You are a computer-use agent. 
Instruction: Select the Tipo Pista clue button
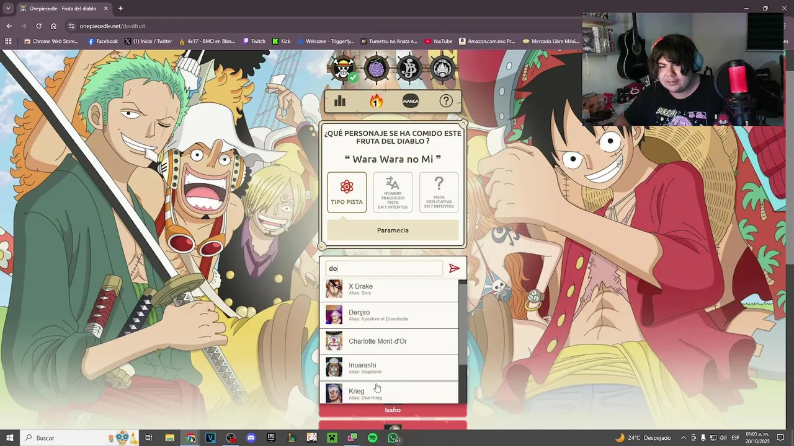click(x=347, y=193)
